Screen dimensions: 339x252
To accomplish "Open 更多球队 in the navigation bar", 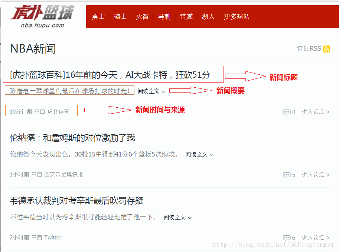I will pyautogui.click(x=237, y=17).
